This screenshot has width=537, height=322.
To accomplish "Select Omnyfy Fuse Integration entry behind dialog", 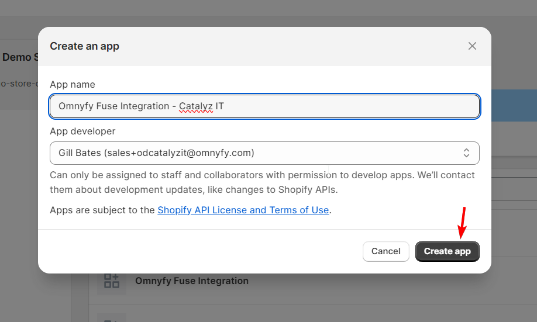I will 192,281.
